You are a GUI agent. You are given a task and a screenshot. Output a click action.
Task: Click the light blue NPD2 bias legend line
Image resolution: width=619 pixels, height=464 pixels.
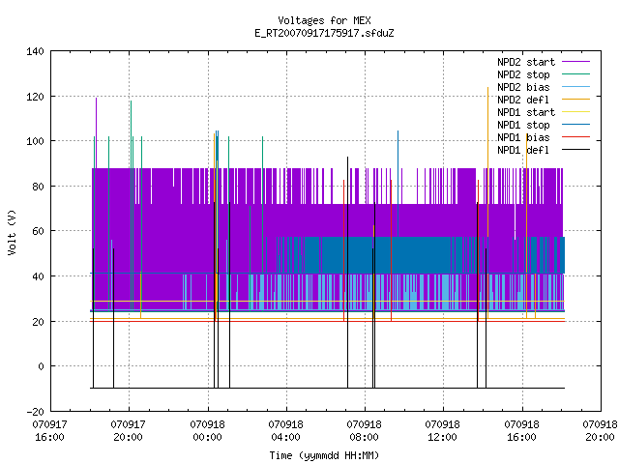[x=576, y=87]
